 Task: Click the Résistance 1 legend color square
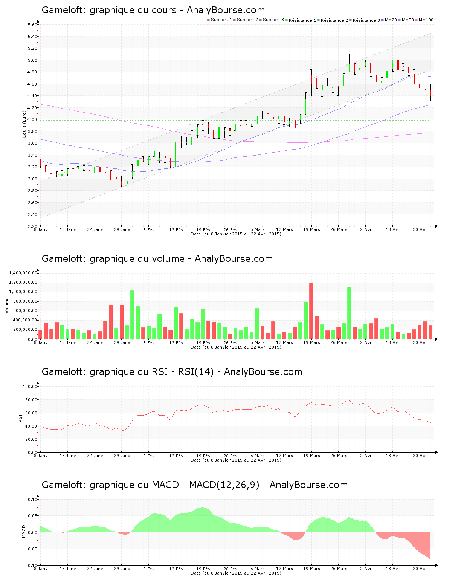pos(286,20)
